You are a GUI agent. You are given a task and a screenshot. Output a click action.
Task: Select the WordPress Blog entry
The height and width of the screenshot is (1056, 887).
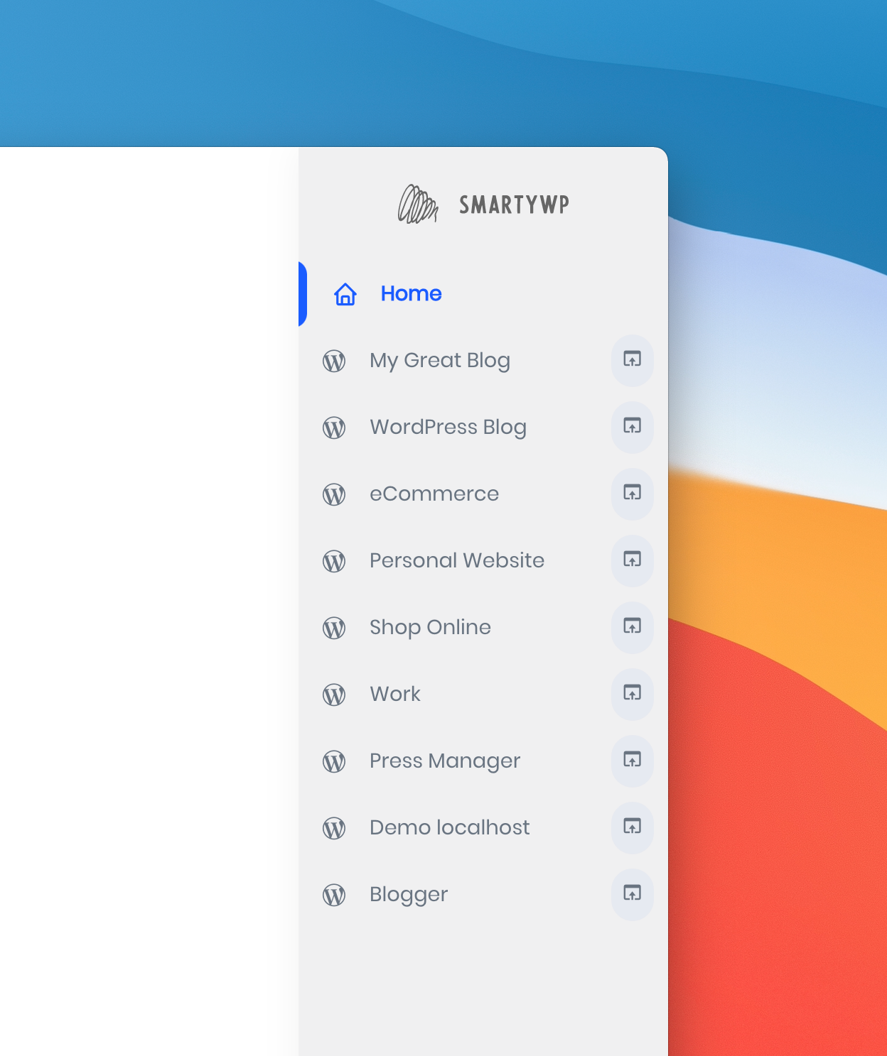point(448,428)
